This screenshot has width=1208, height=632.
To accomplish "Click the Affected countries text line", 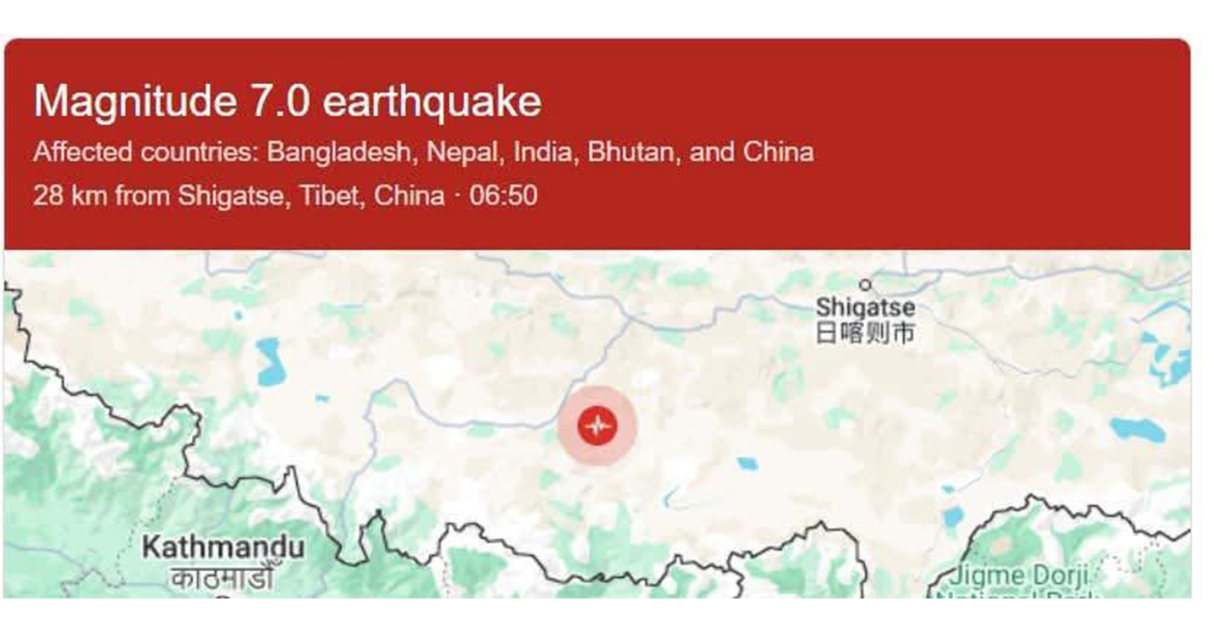I will point(423,151).
